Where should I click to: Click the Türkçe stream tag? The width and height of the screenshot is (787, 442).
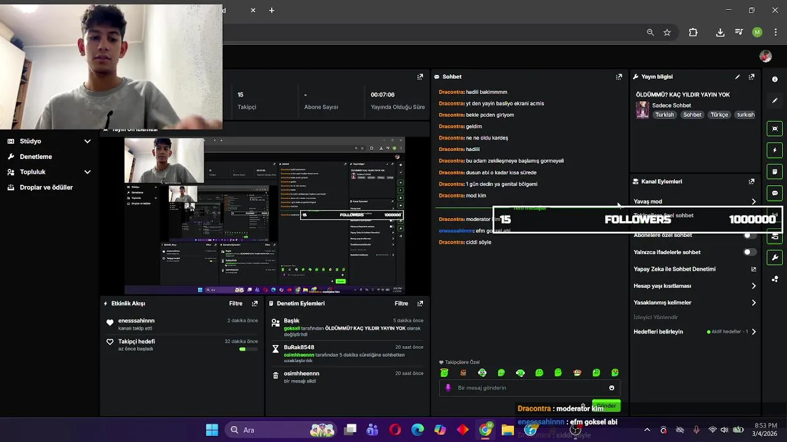tap(719, 115)
